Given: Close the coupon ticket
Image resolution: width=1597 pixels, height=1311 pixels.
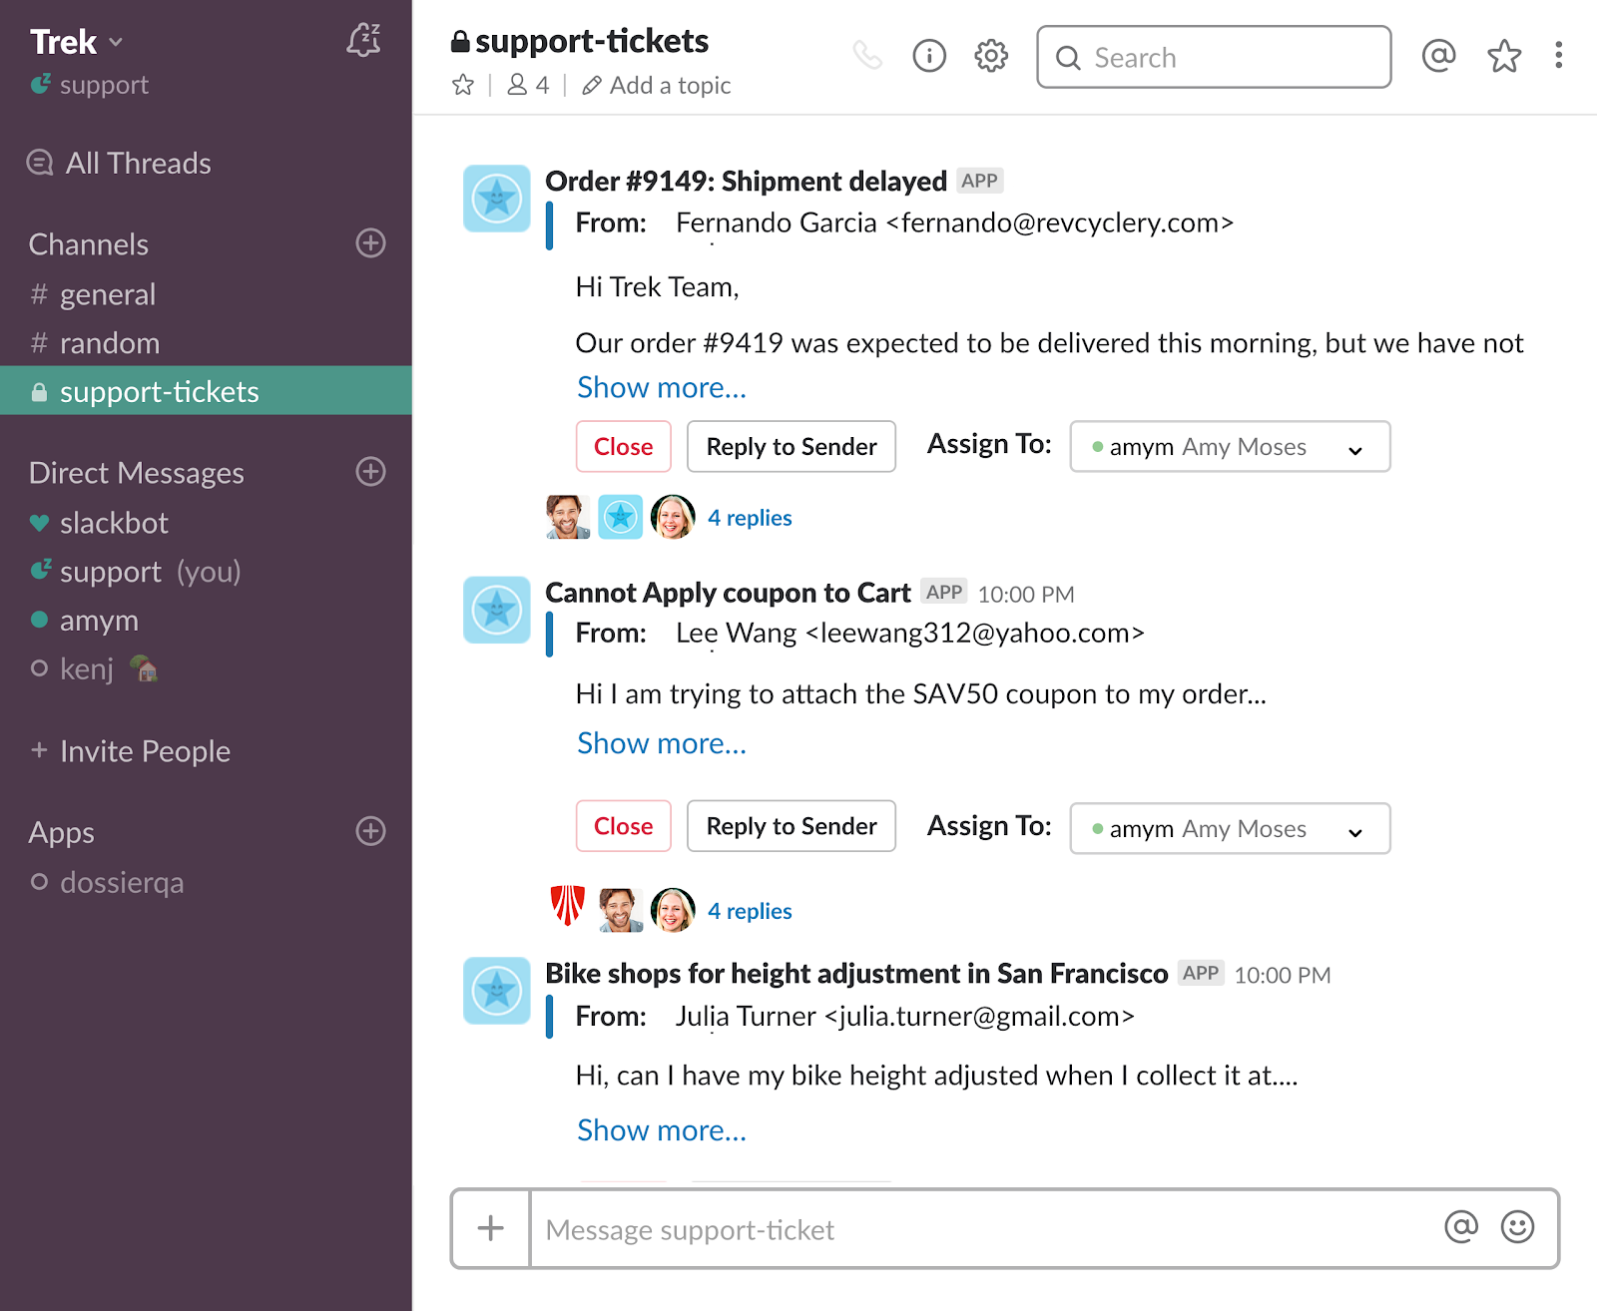Looking at the screenshot, I should 624,826.
